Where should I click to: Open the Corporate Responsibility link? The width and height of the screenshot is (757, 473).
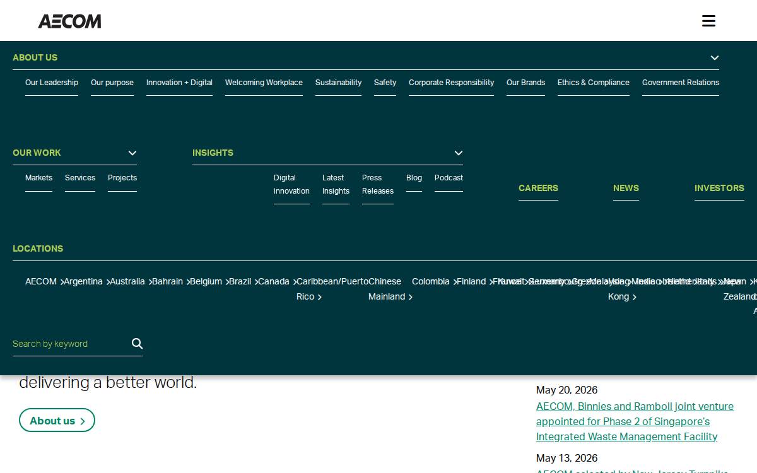click(x=451, y=83)
